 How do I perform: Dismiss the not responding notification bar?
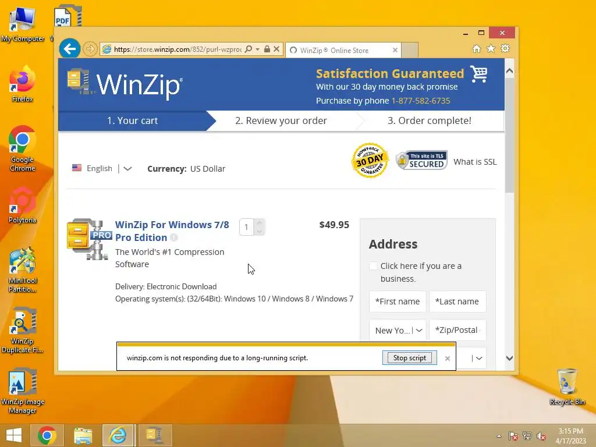coord(448,358)
